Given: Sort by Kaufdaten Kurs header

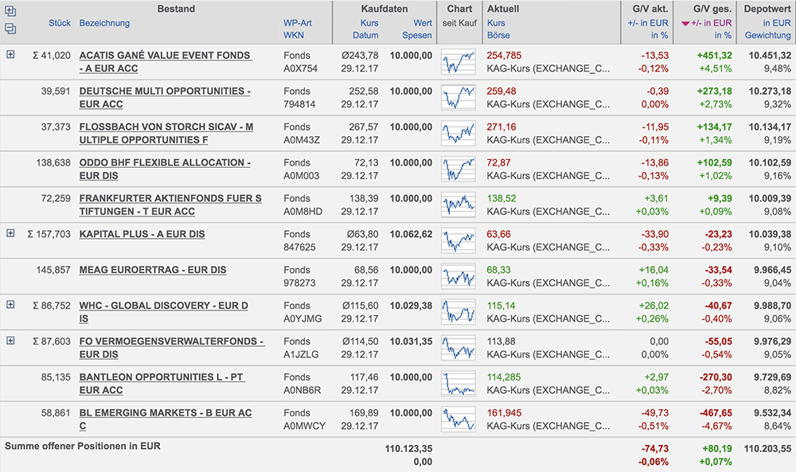Looking at the screenshot, I should [369, 23].
